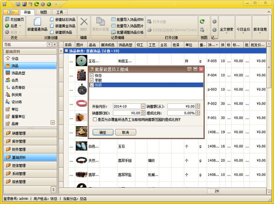
Task: Confirm the dialog with 确定
Action: tap(103, 132)
